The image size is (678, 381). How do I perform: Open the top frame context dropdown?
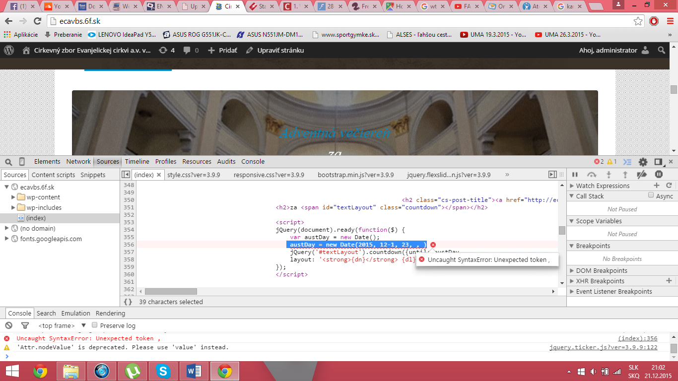83,325
